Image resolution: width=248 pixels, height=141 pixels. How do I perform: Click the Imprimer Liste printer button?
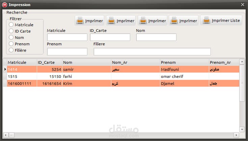[x=221, y=20]
